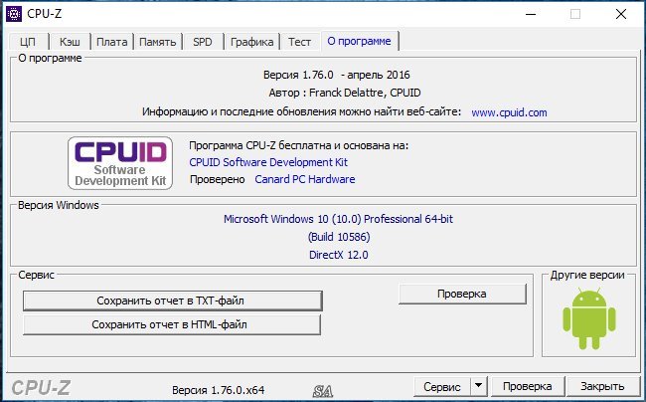Open the www.cpuid.com link
Viewport: 646px width, 402px height.
[x=509, y=112]
